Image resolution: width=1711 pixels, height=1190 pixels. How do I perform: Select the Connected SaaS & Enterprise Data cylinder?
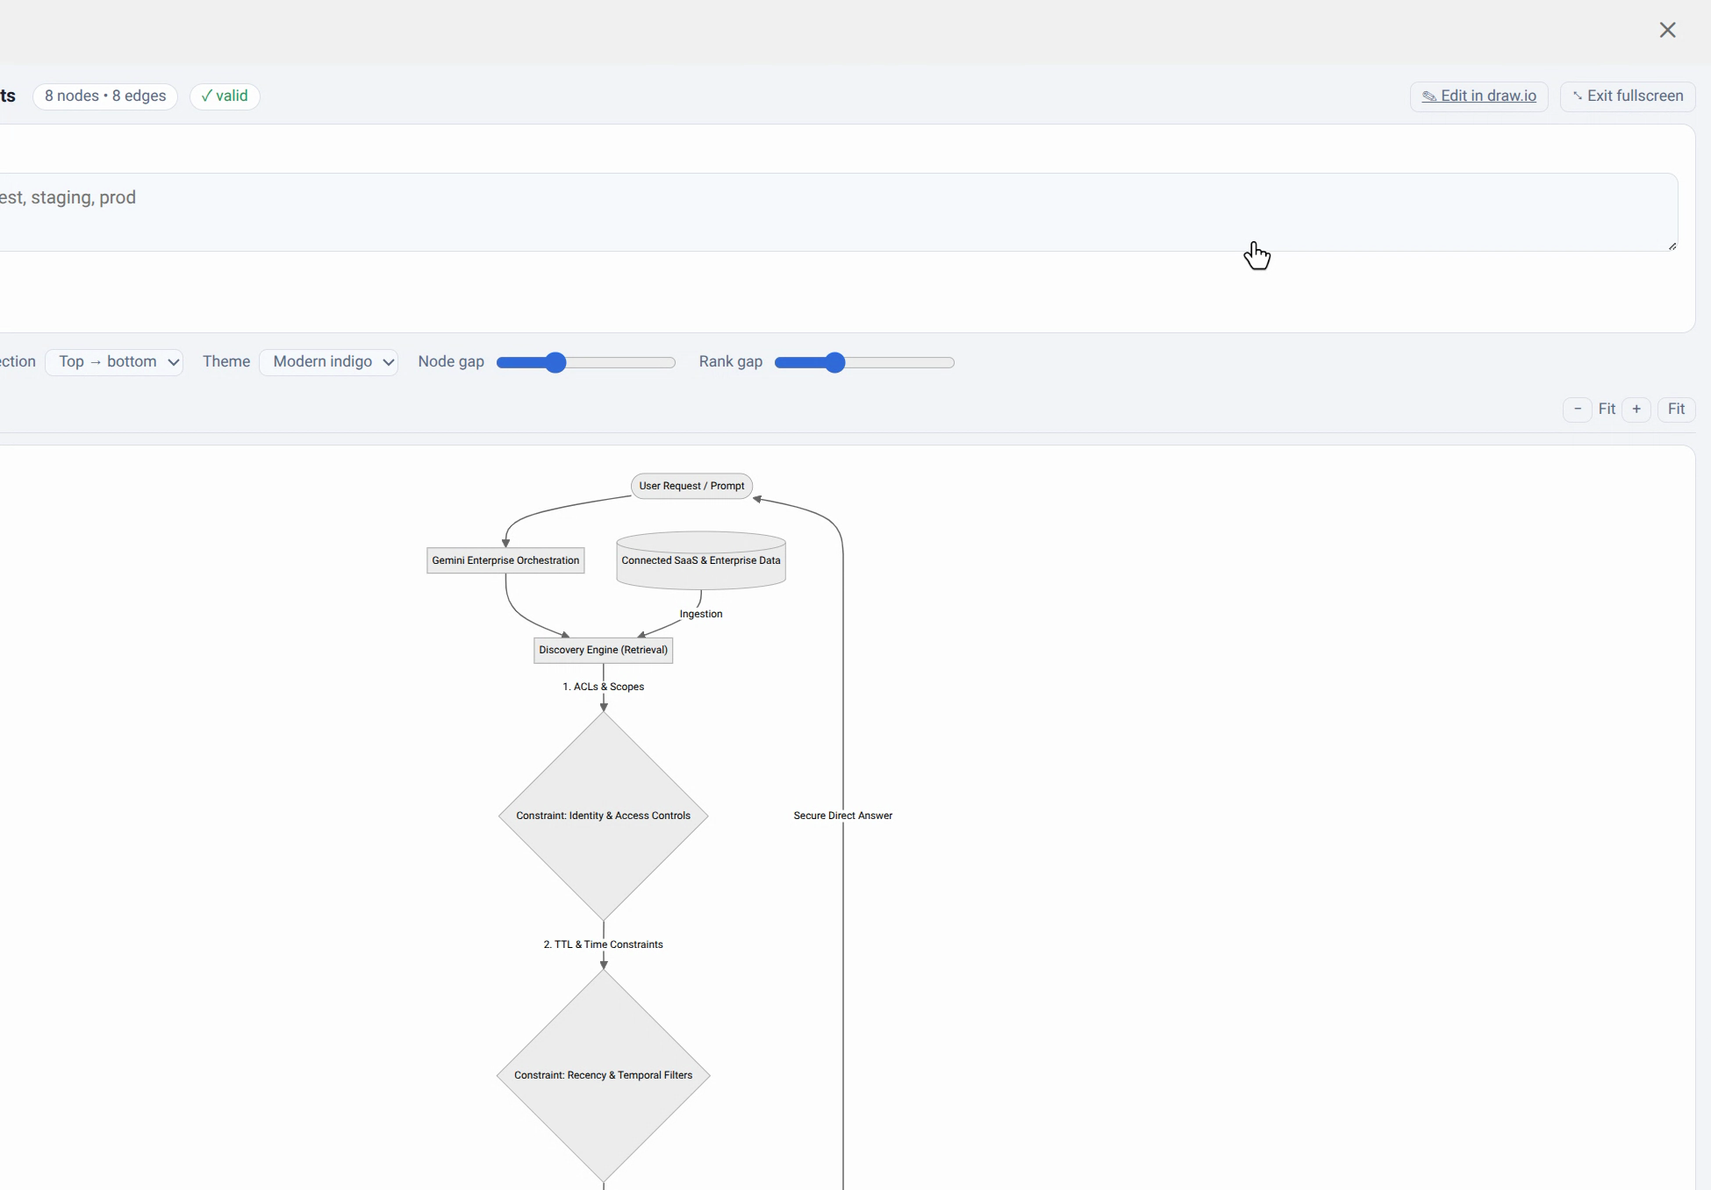[x=701, y=559]
